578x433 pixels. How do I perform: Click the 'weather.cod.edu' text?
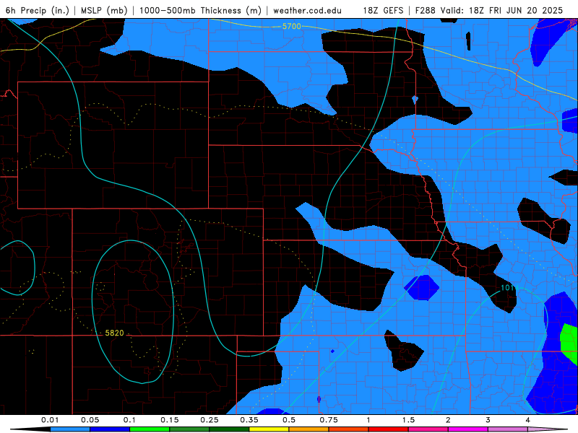tap(307, 10)
